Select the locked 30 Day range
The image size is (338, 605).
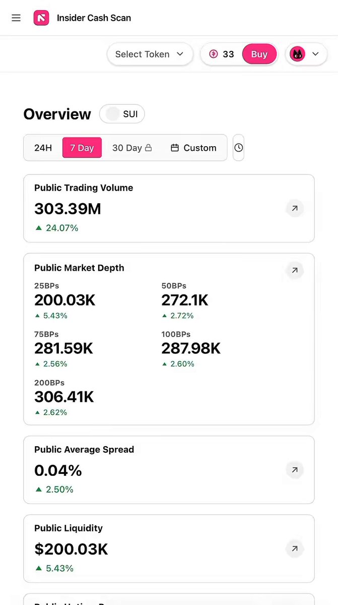pyautogui.click(x=132, y=148)
